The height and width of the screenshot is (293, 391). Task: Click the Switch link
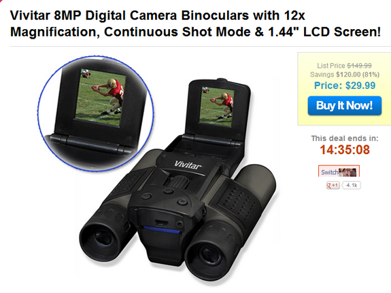coord(329,172)
